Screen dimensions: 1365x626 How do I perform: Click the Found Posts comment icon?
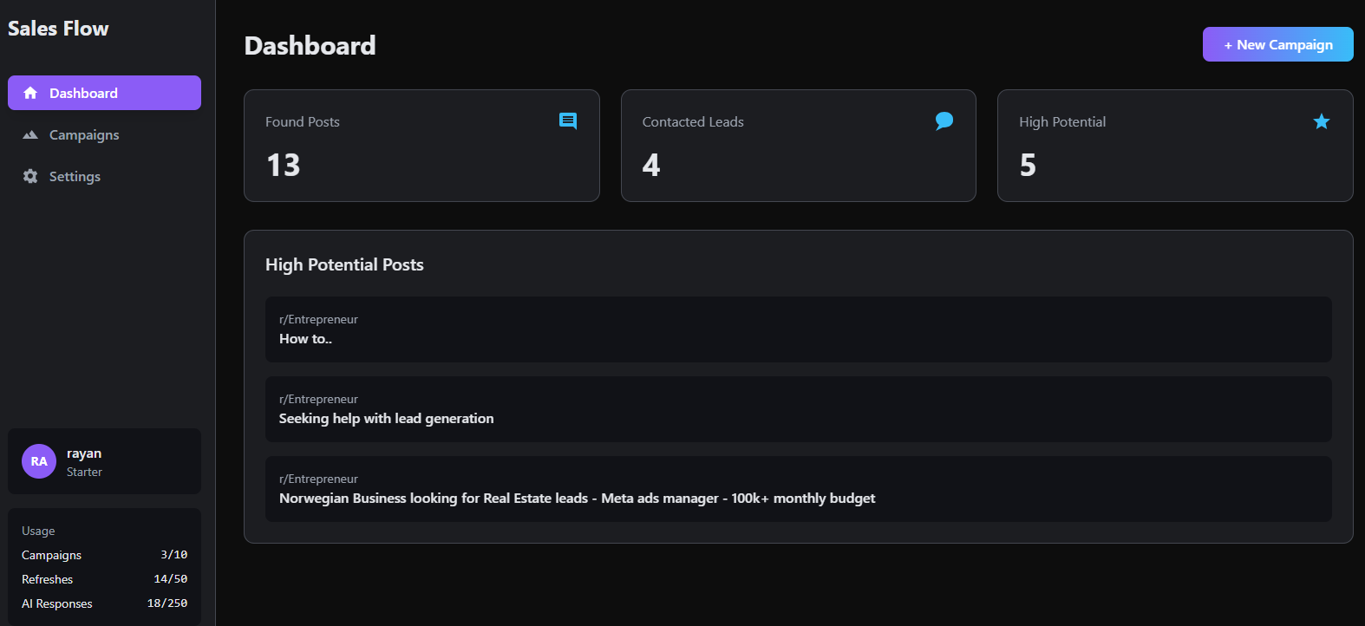click(x=569, y=121)
